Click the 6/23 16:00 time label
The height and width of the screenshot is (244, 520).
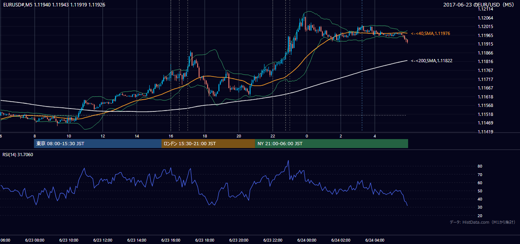pos(170,240)
